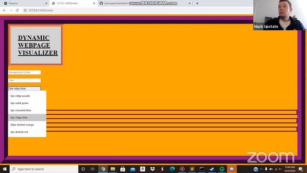Open the Mail app on the taskbar

coord(132,169)
